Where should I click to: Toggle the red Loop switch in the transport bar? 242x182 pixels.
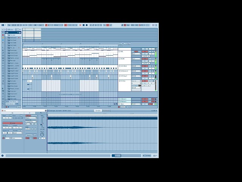click(x=107, y=25)
